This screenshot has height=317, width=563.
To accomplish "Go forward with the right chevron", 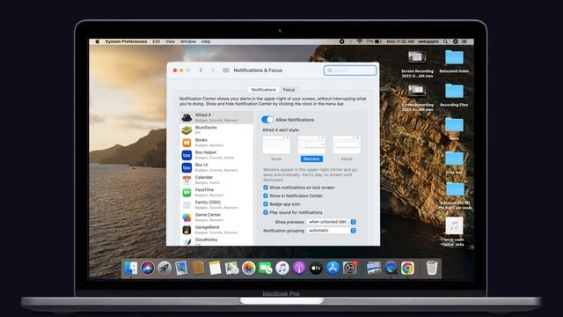I will point(213,70).
